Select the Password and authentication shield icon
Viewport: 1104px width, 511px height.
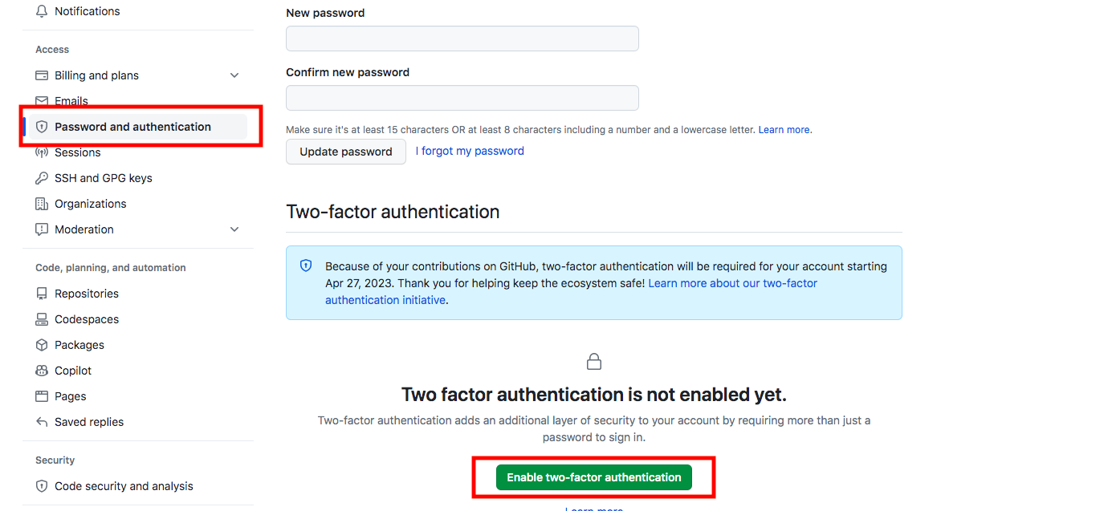tap(42, 127)
